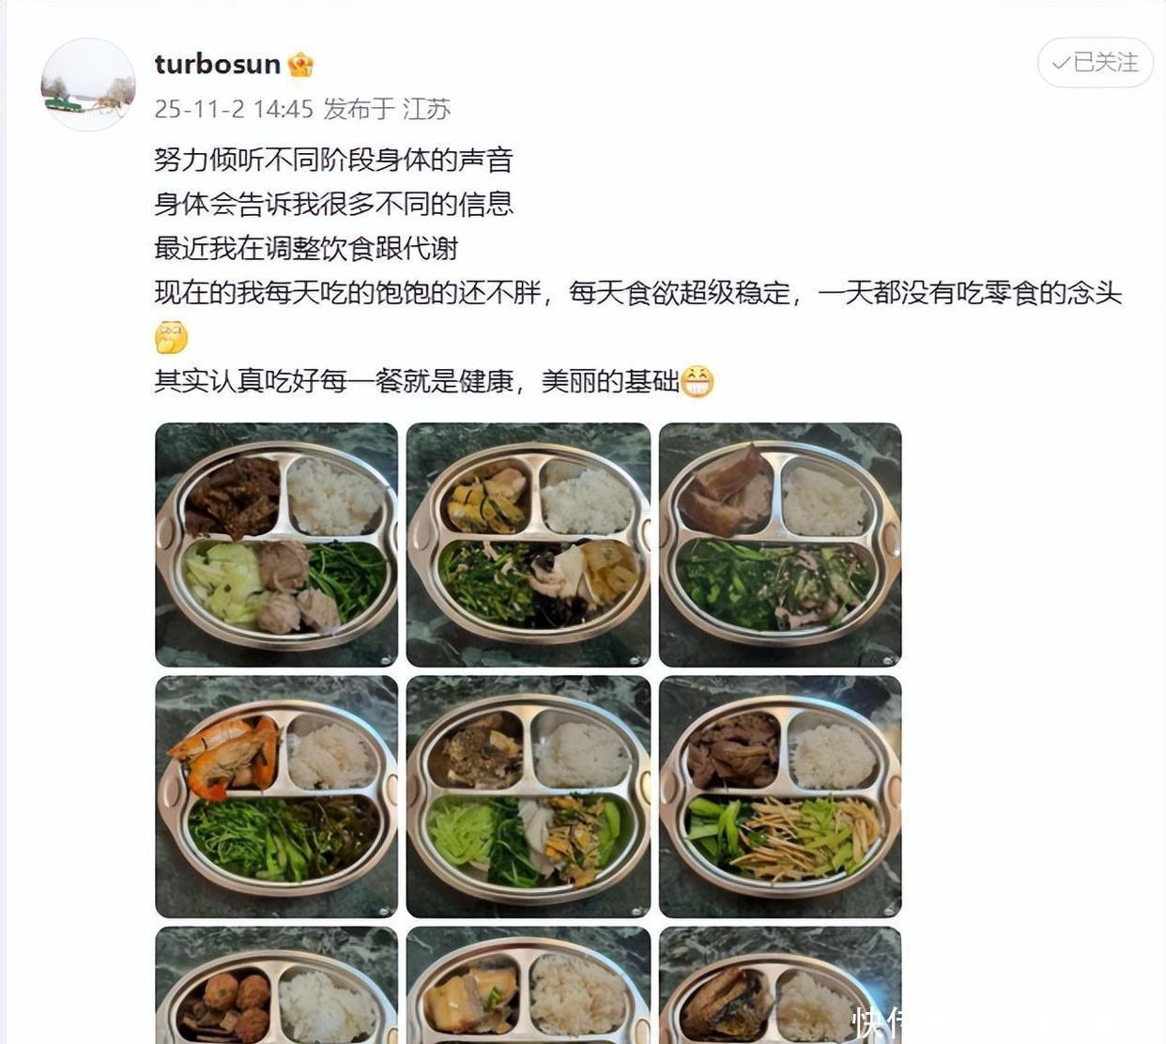Open the bottom-left photo with meatballs
This screenshot has height=1044, width=1166.
276,985
